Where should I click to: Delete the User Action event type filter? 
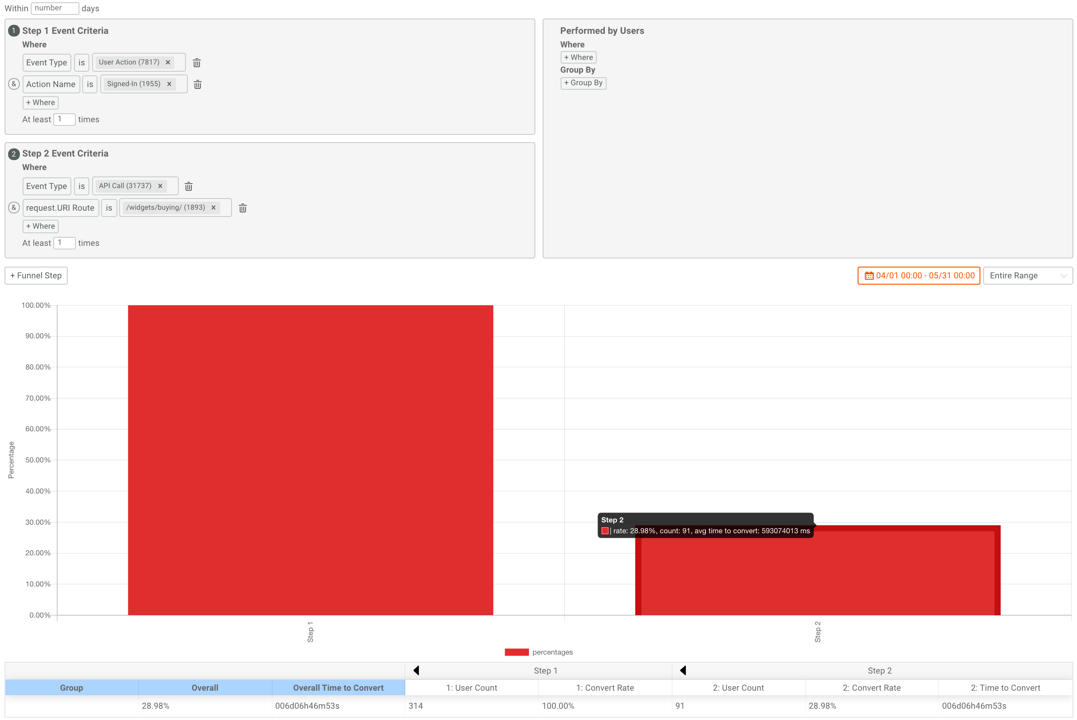point(197,62)
